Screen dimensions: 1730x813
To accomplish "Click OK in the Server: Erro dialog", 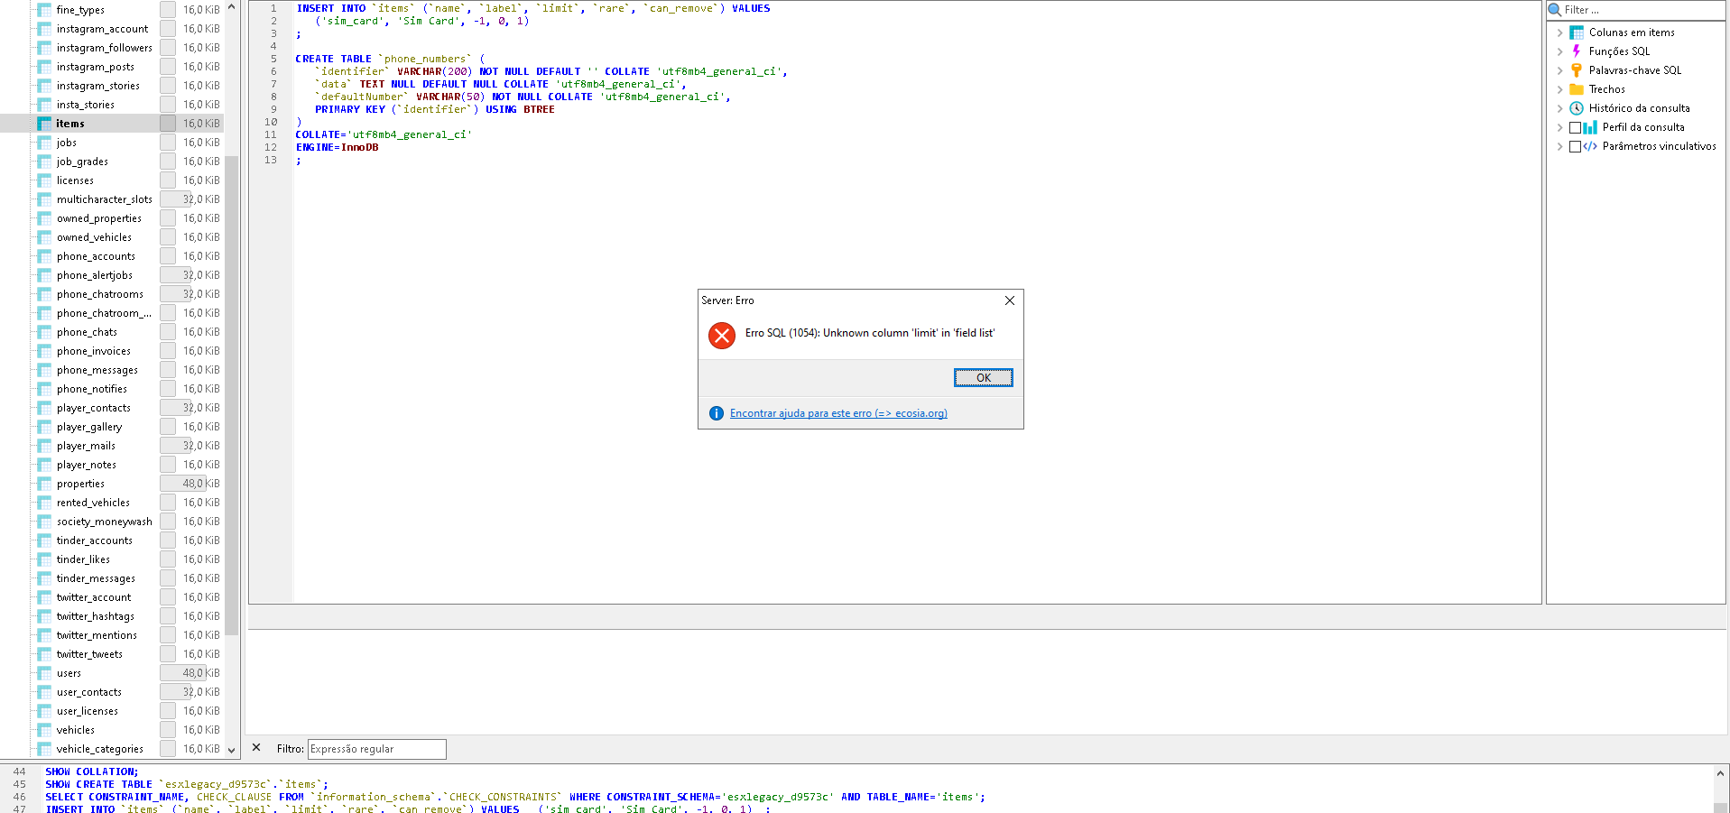I will coord(984,378).
